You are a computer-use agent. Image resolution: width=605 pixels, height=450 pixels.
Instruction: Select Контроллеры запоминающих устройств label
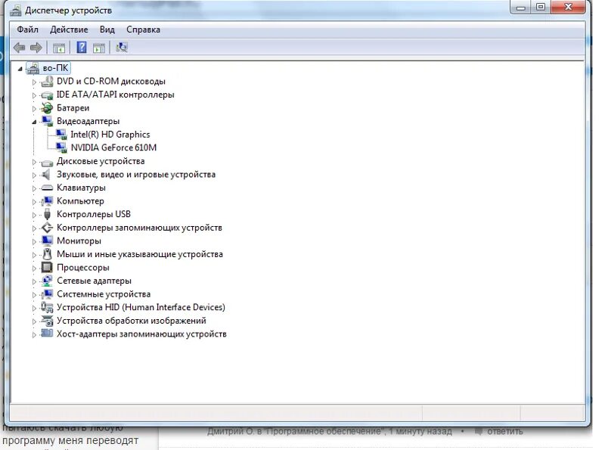click(139, 228)
